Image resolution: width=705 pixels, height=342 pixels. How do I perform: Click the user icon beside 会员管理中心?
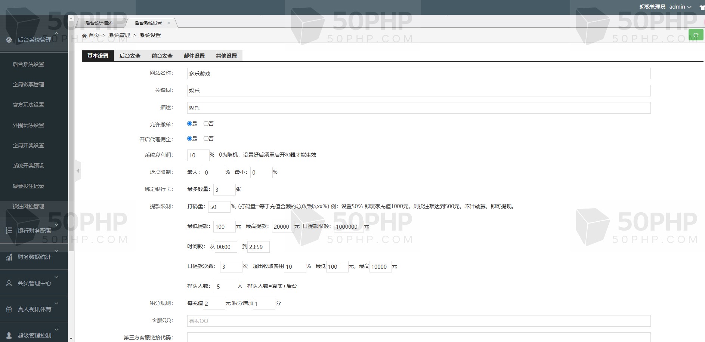tap(9, 283)
